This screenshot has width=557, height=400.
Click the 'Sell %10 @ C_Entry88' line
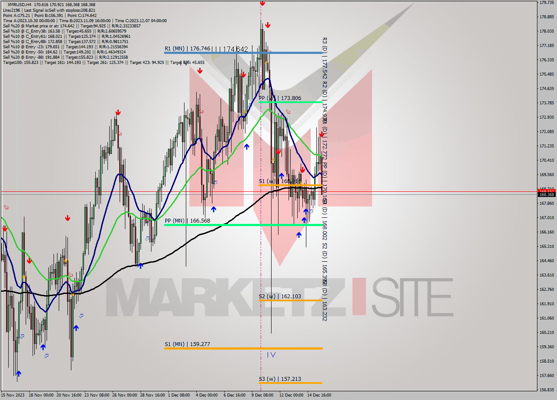click(66, 41)
